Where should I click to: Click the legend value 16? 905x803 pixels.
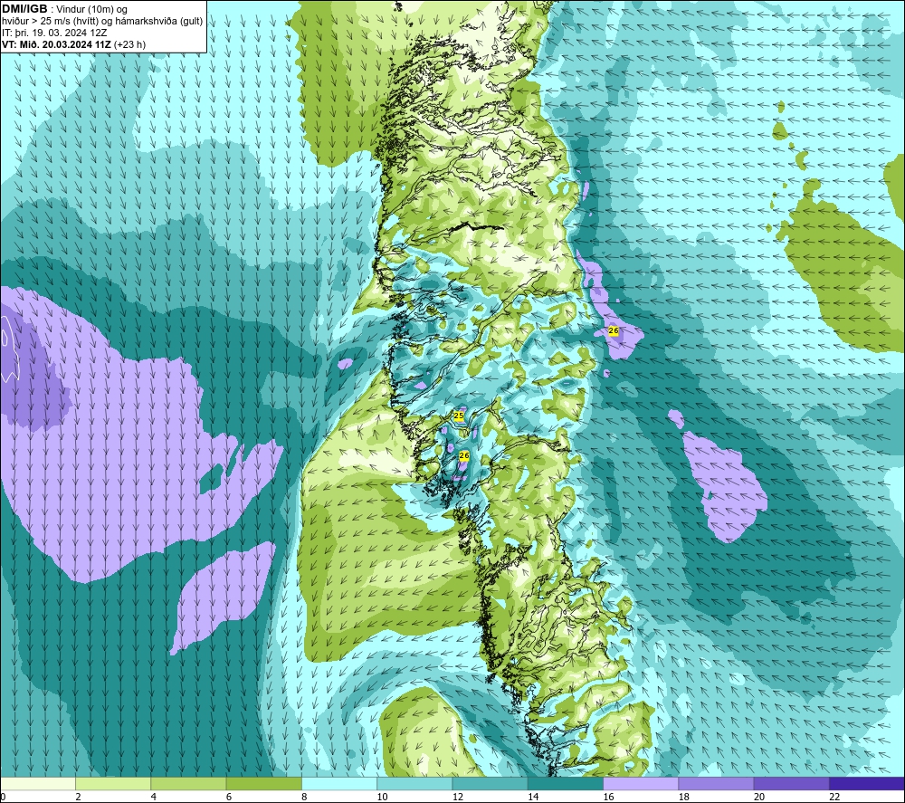(x=608, y=797)
